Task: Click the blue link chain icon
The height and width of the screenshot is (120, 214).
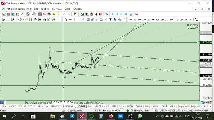Action: click(x=203, y=102)
